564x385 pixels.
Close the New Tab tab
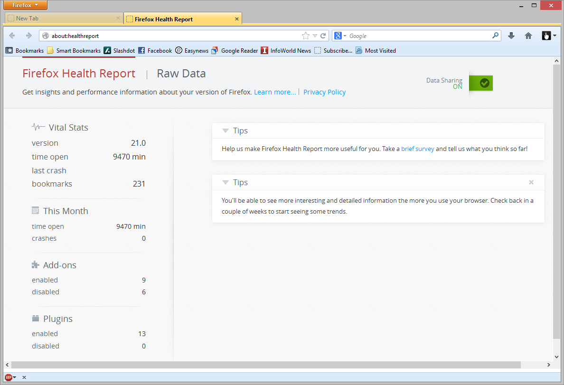pos(118,18)
